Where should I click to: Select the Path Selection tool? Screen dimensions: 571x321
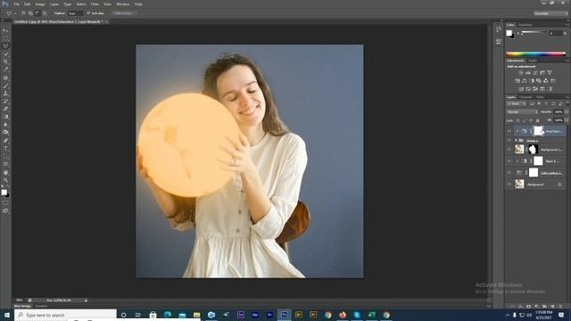pyautogui.click(x=5, y=156)
